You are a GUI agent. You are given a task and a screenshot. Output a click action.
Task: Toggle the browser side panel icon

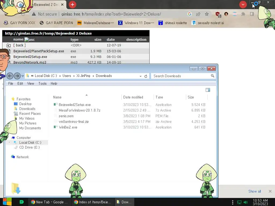point(252,14)
